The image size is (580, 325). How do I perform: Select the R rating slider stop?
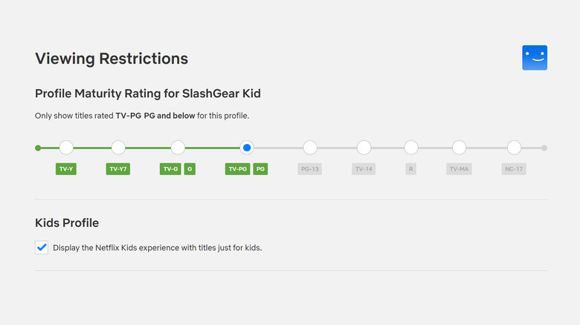pyautogui.click(x=411, y=148)
